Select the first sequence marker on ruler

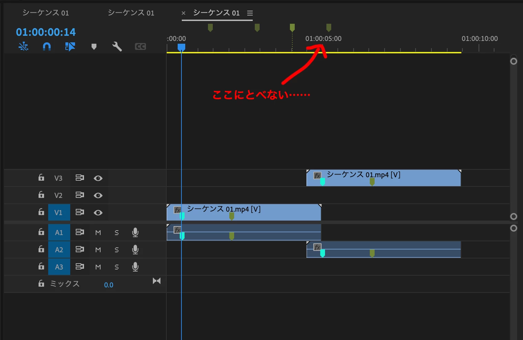[210, 28]
